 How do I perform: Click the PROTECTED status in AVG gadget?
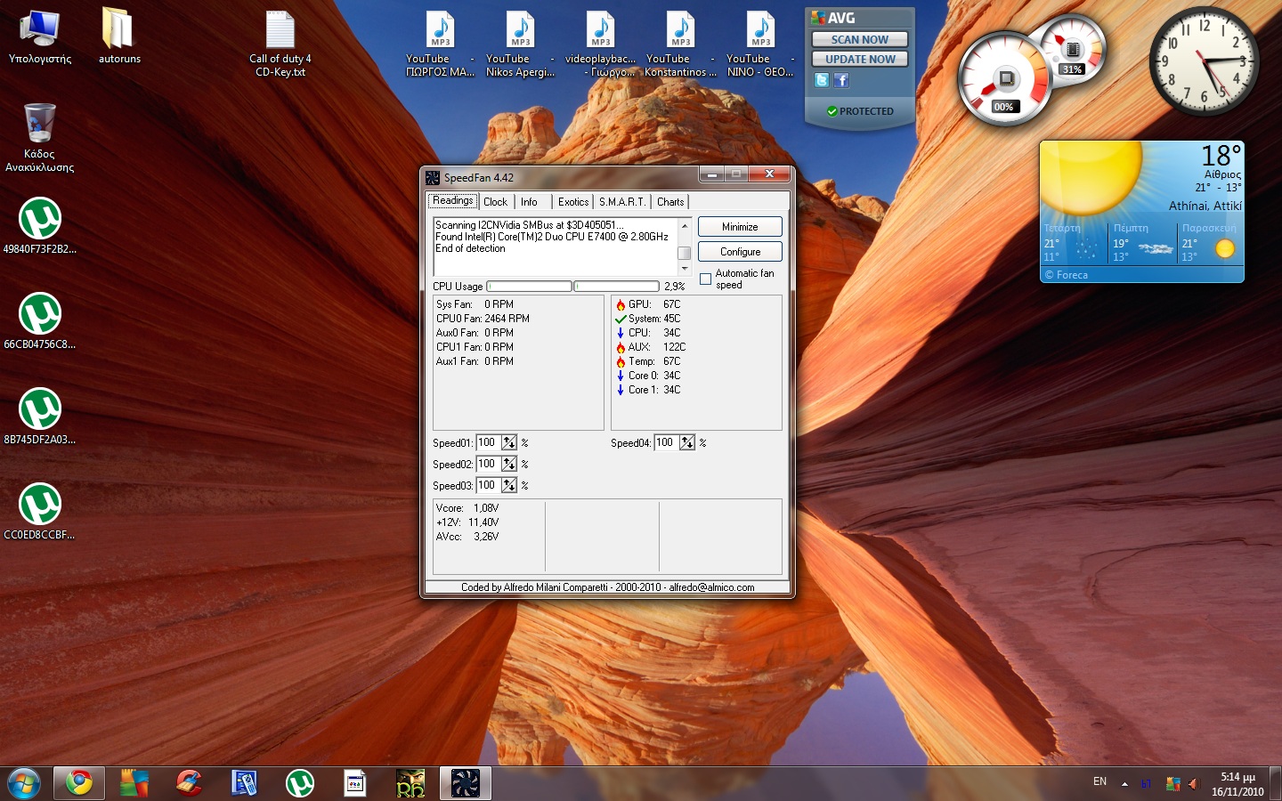(x=860, y=111)
